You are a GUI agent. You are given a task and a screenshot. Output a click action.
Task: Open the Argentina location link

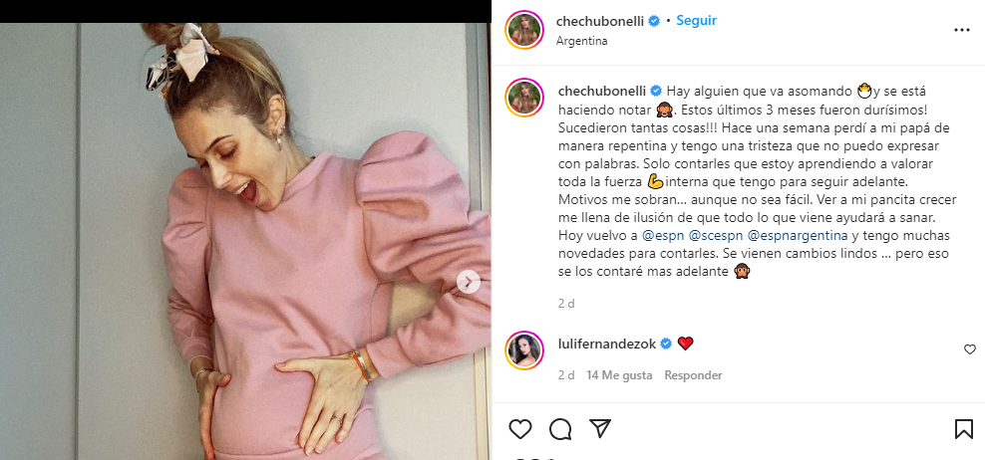pyautogui.click(x=581, y=42)
